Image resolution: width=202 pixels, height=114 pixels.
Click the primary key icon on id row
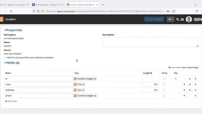175,79
